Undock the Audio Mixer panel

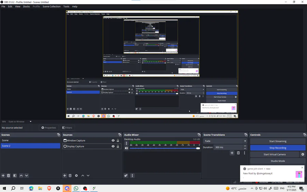199,135
